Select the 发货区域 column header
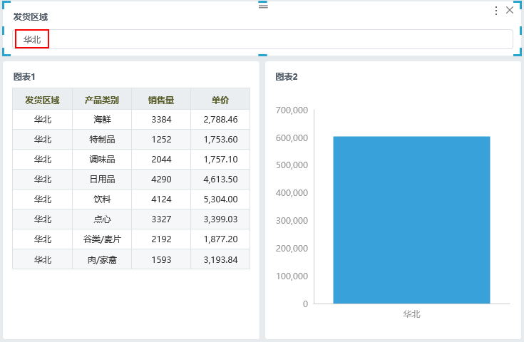This screenshot has width=524, height=342. (43, 100)
